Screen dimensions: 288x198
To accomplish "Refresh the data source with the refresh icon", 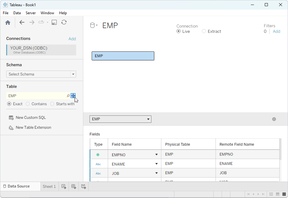I will (64, 22).
